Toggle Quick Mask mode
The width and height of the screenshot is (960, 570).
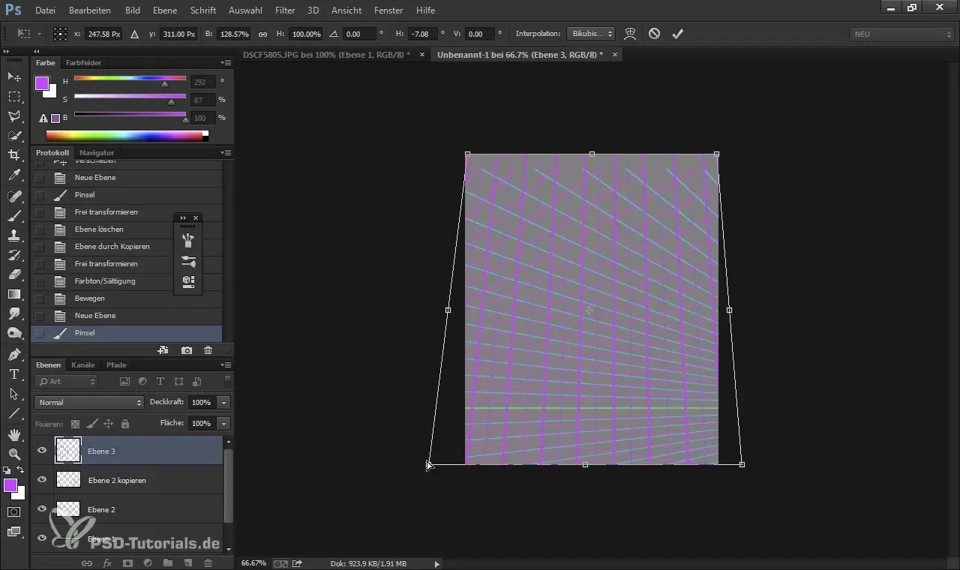14,512
